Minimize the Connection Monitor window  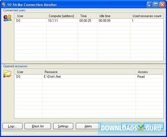pyautogui.click(x=149, y=5)
